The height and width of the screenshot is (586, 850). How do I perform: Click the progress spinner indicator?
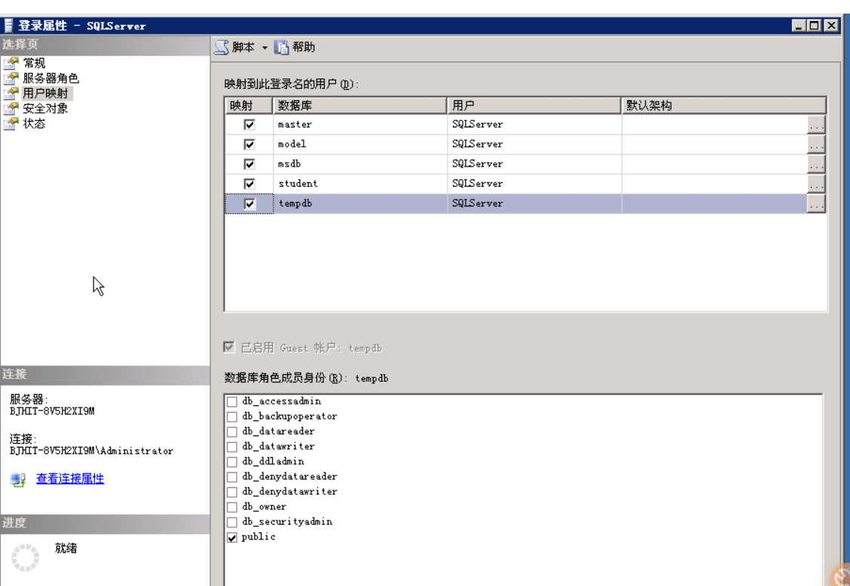point(25,557)
